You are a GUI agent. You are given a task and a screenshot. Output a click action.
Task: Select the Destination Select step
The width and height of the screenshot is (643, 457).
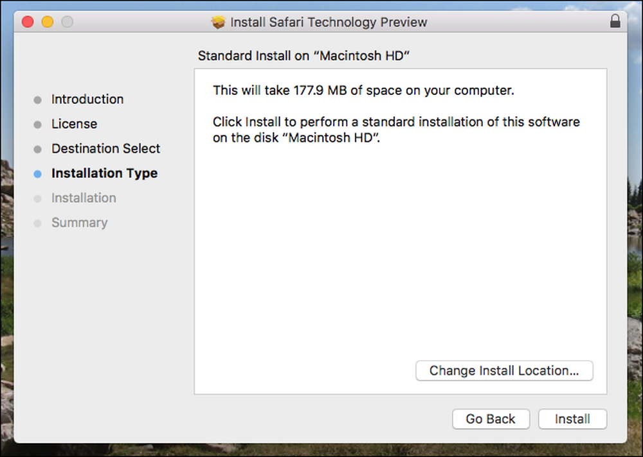click(x=106, y=148)
